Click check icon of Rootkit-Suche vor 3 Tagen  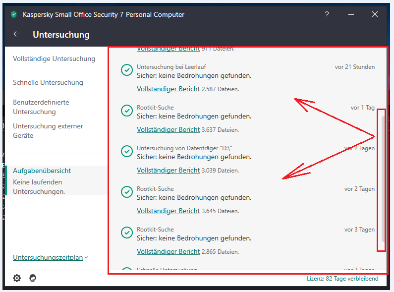(127, 233)
